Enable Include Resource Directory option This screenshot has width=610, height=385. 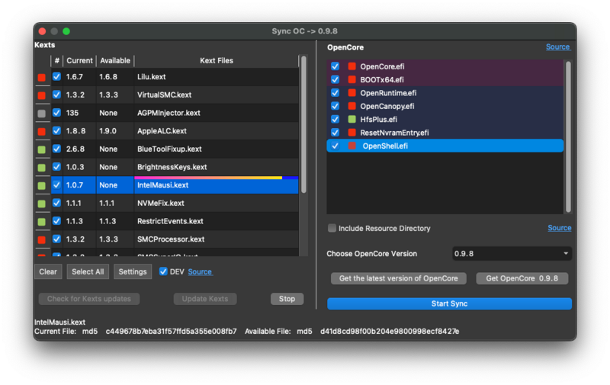[332, 228]
